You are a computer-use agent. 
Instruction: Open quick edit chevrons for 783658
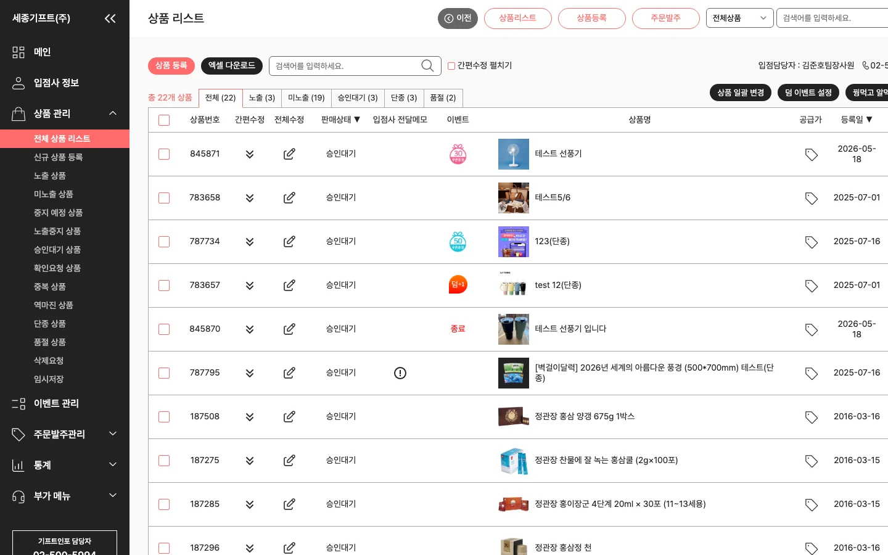(x=250, y=198)
